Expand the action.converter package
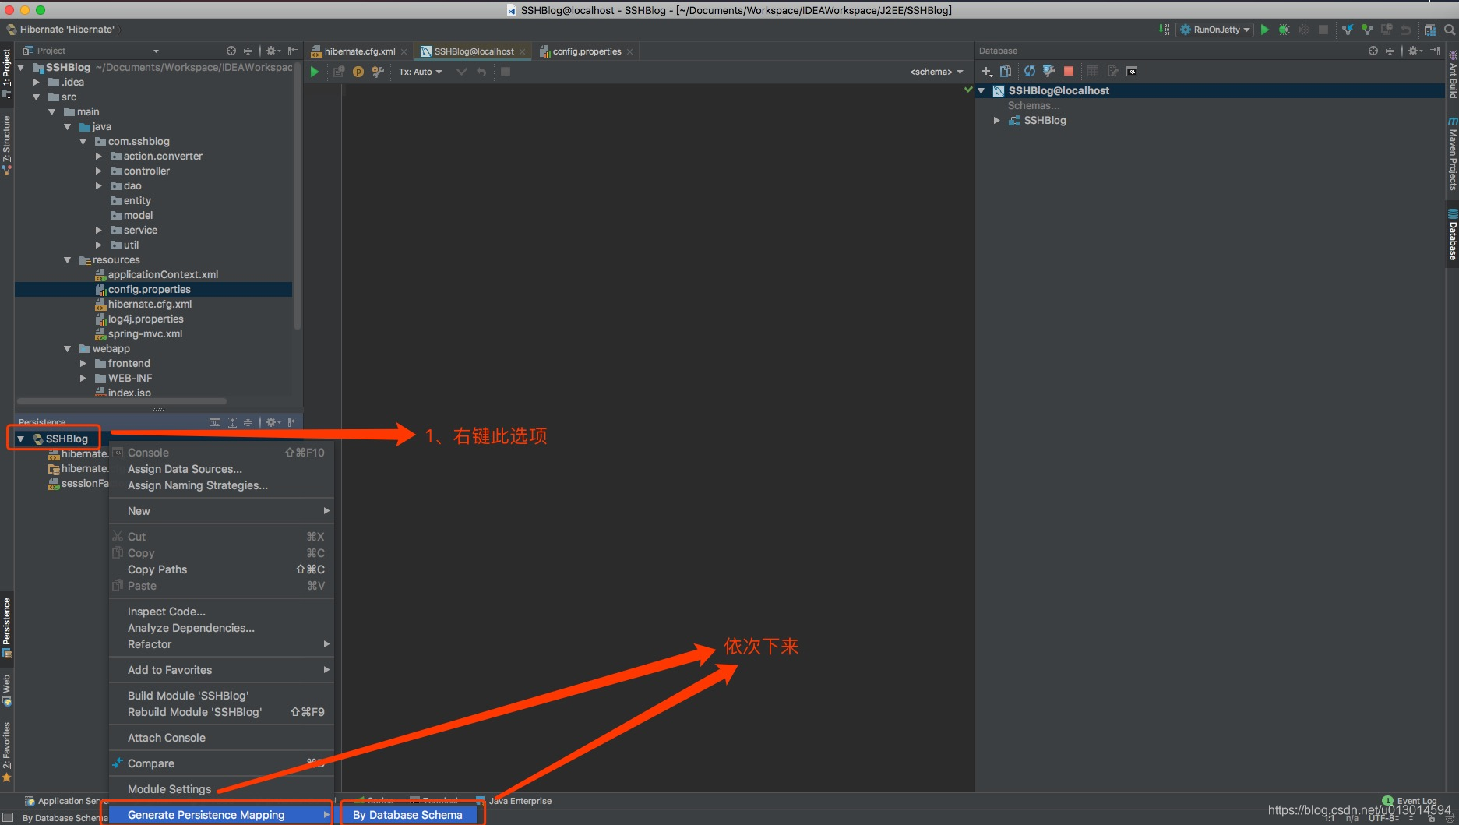The width and height of the screenshot is (1459, 825). [99, 157]
